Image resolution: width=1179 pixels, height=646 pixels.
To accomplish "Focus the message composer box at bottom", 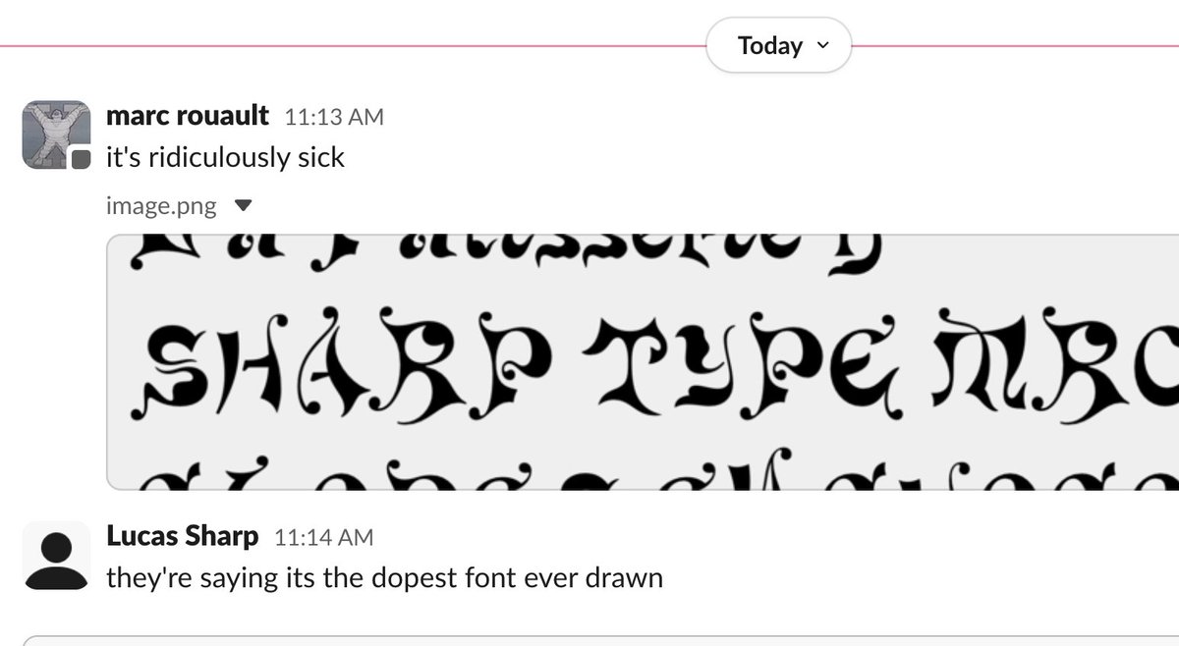I will click(x=600, y=640).
